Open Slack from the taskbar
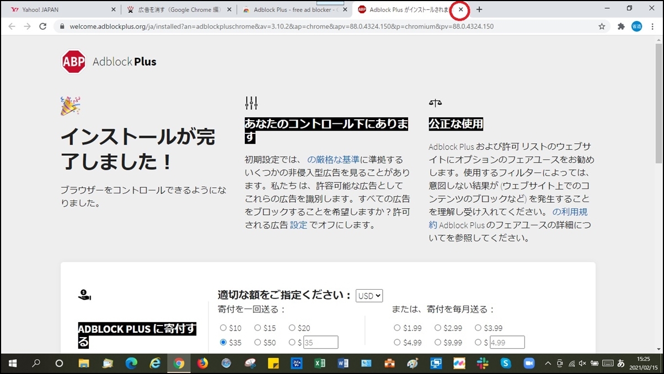The width and height of the screenshot is (664, 374). click(483, 364)
